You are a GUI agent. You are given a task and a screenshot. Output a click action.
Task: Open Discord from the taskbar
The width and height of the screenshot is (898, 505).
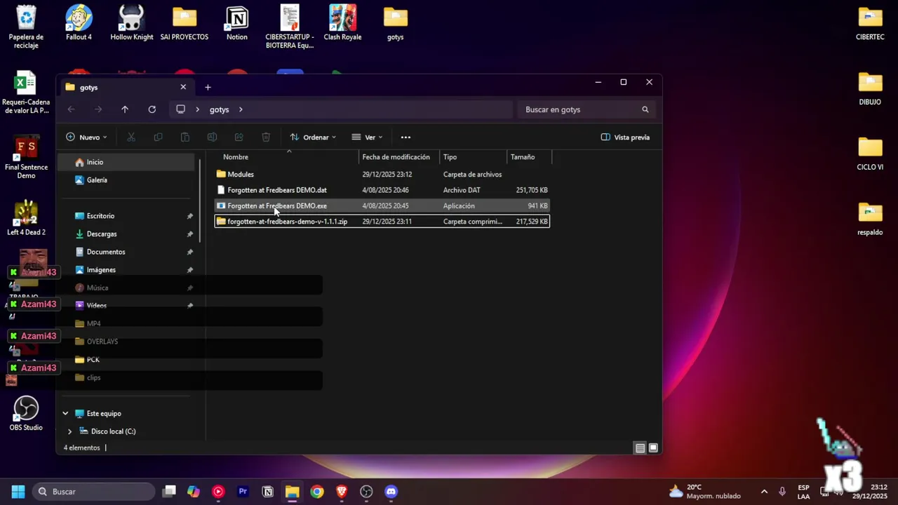click(391, 492)
